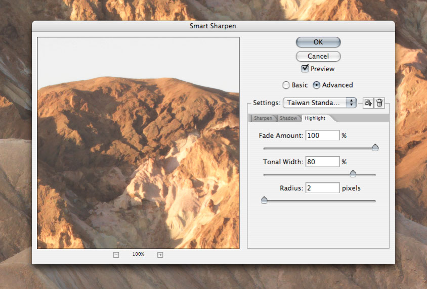Delete the current settings with trash icon
Viewport: 427px width, 289px height.
coord(379,103)
